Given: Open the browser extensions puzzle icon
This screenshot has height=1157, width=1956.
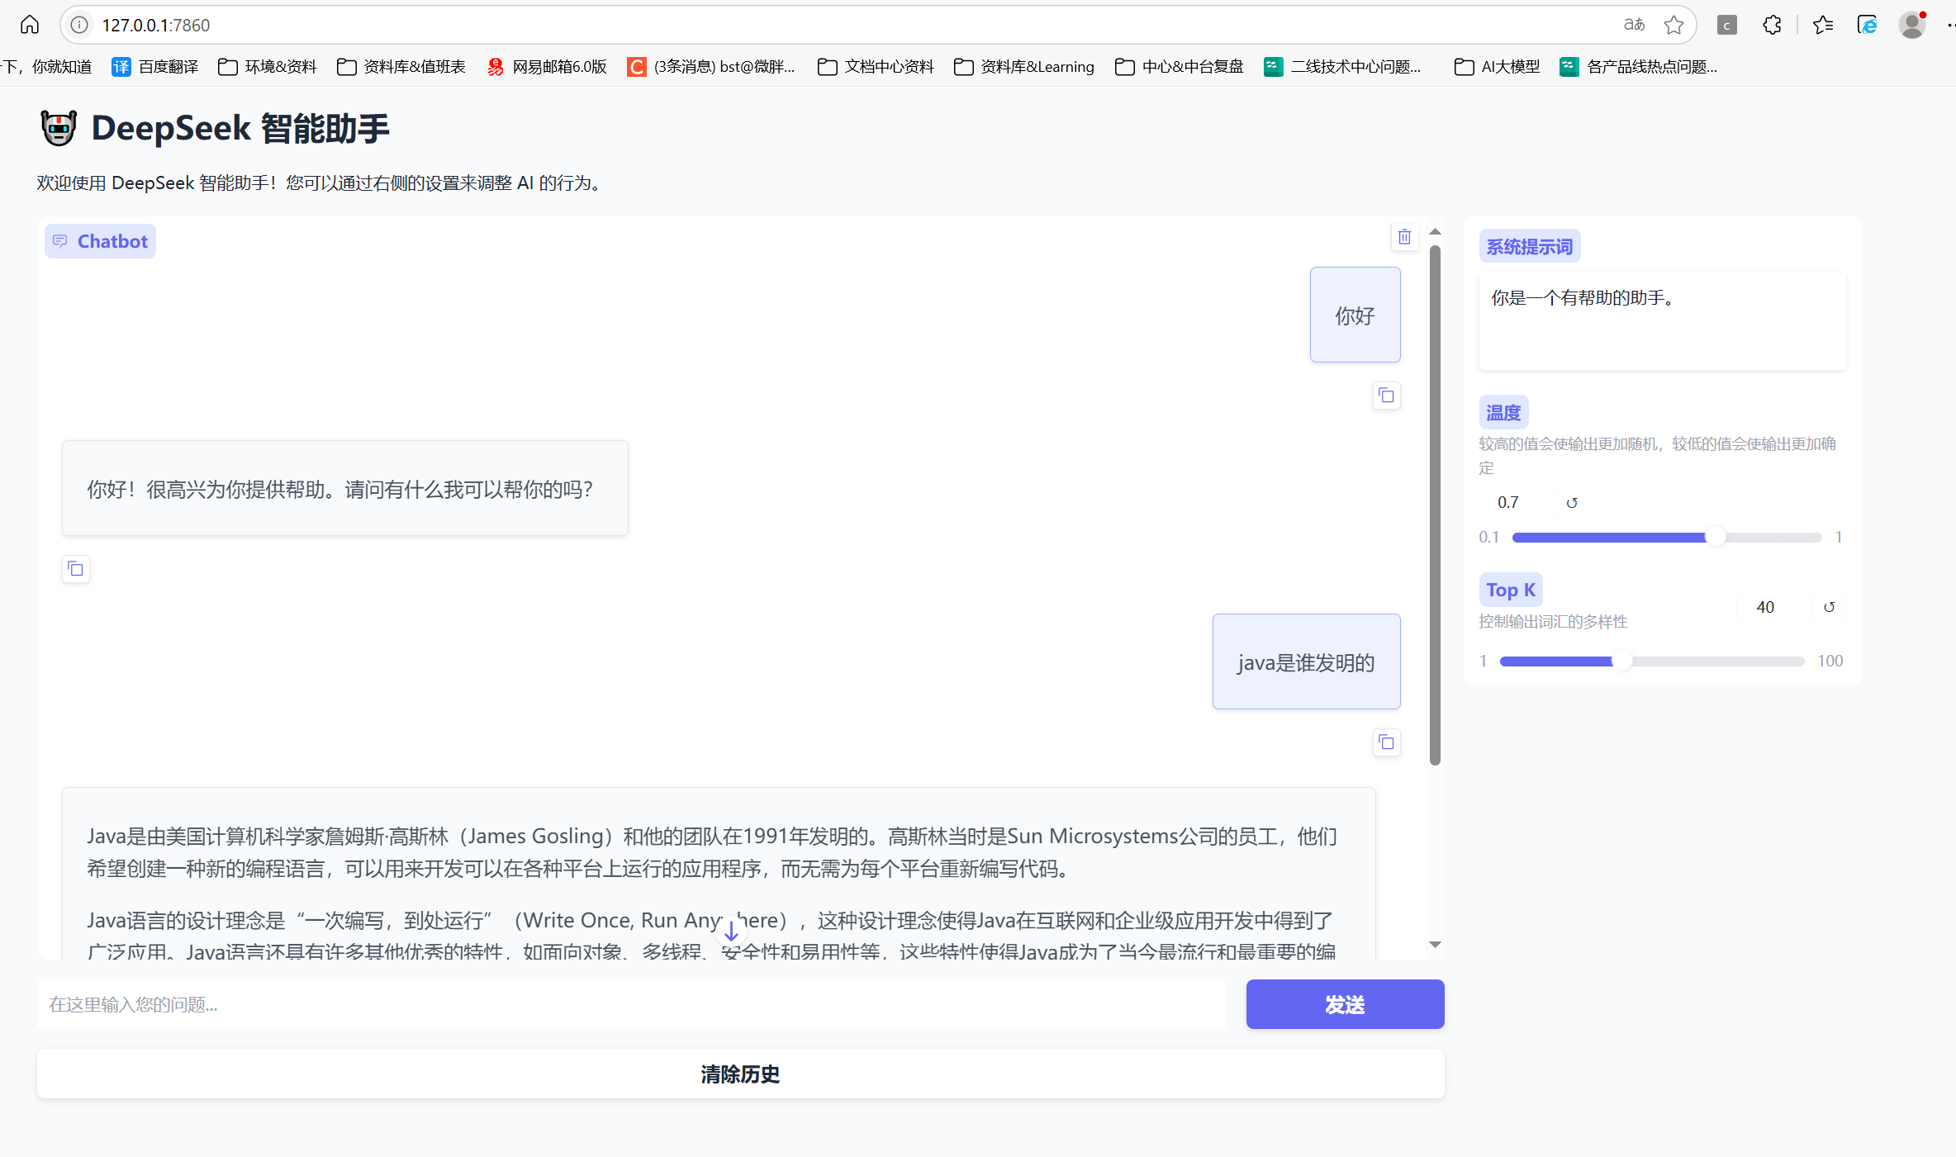Looking at the screenshot, I should (1772, 25).
